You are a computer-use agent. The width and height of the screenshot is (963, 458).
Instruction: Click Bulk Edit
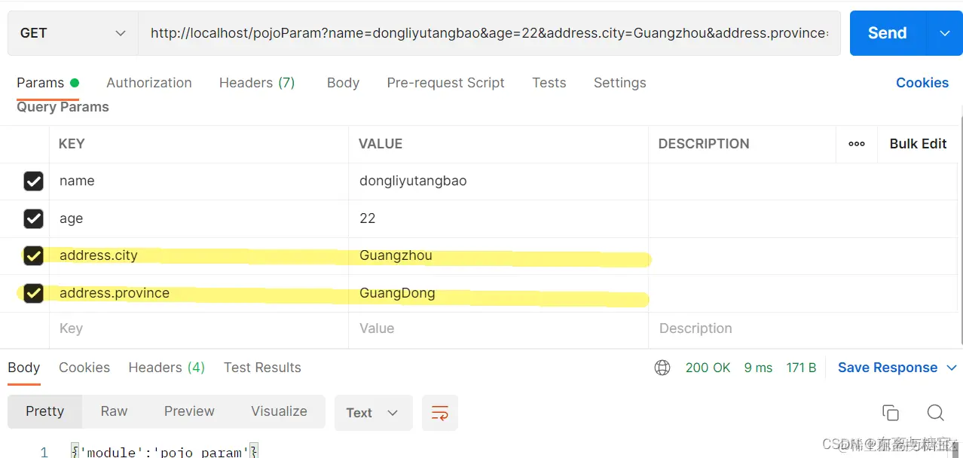(918, 144)
